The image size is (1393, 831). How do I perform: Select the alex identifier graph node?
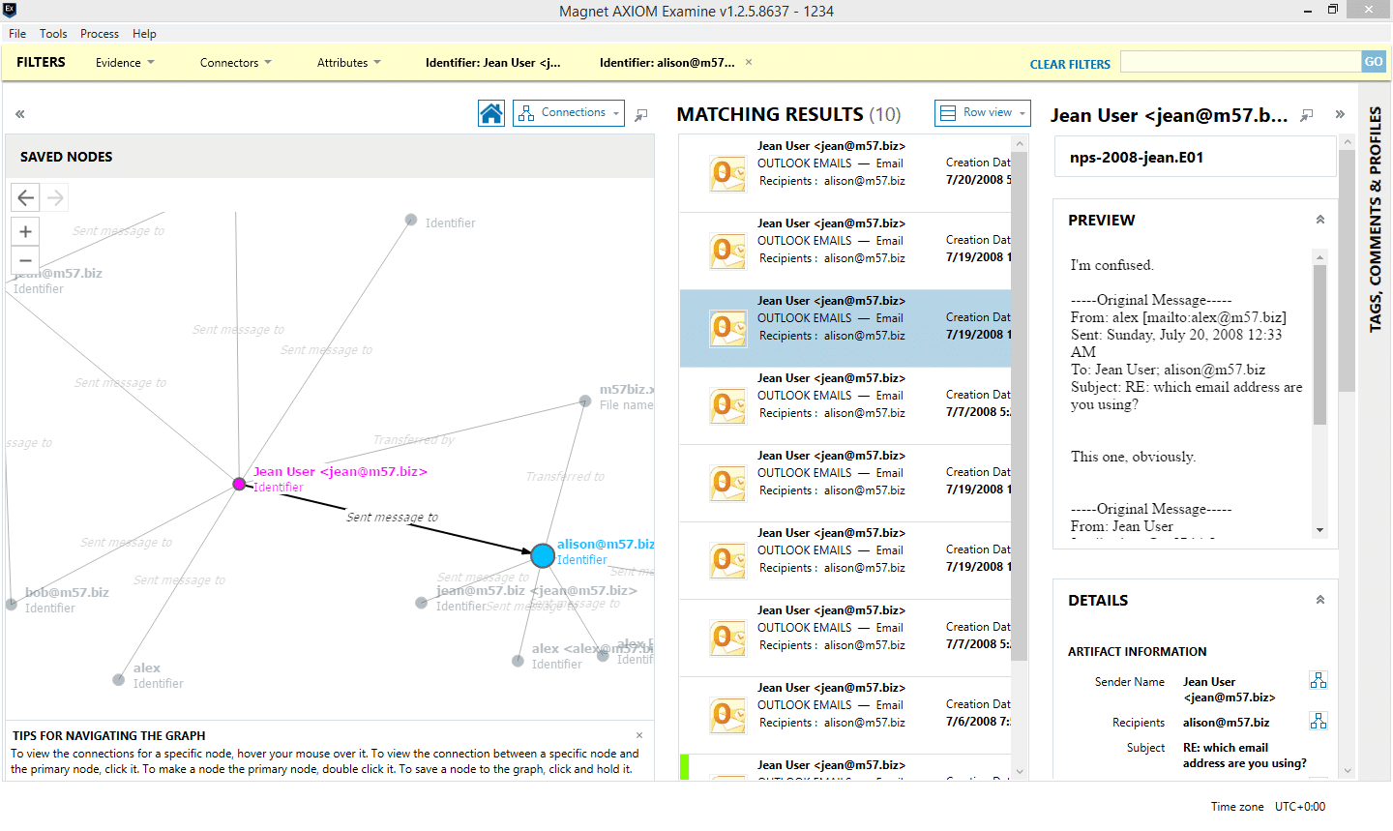tap(118, 680)
